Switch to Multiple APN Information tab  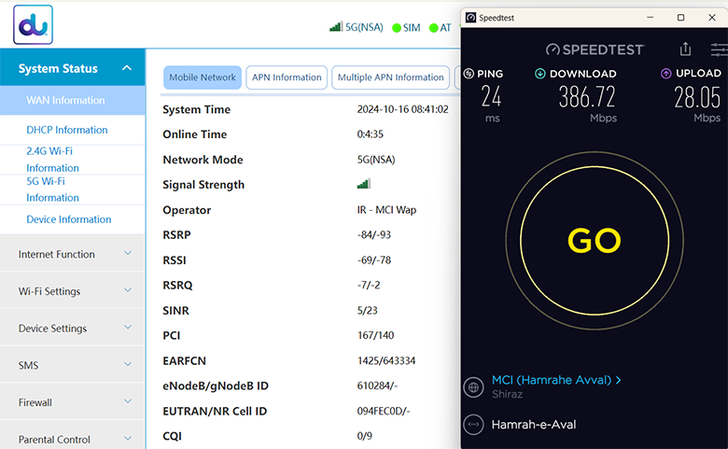coord(390,77)
